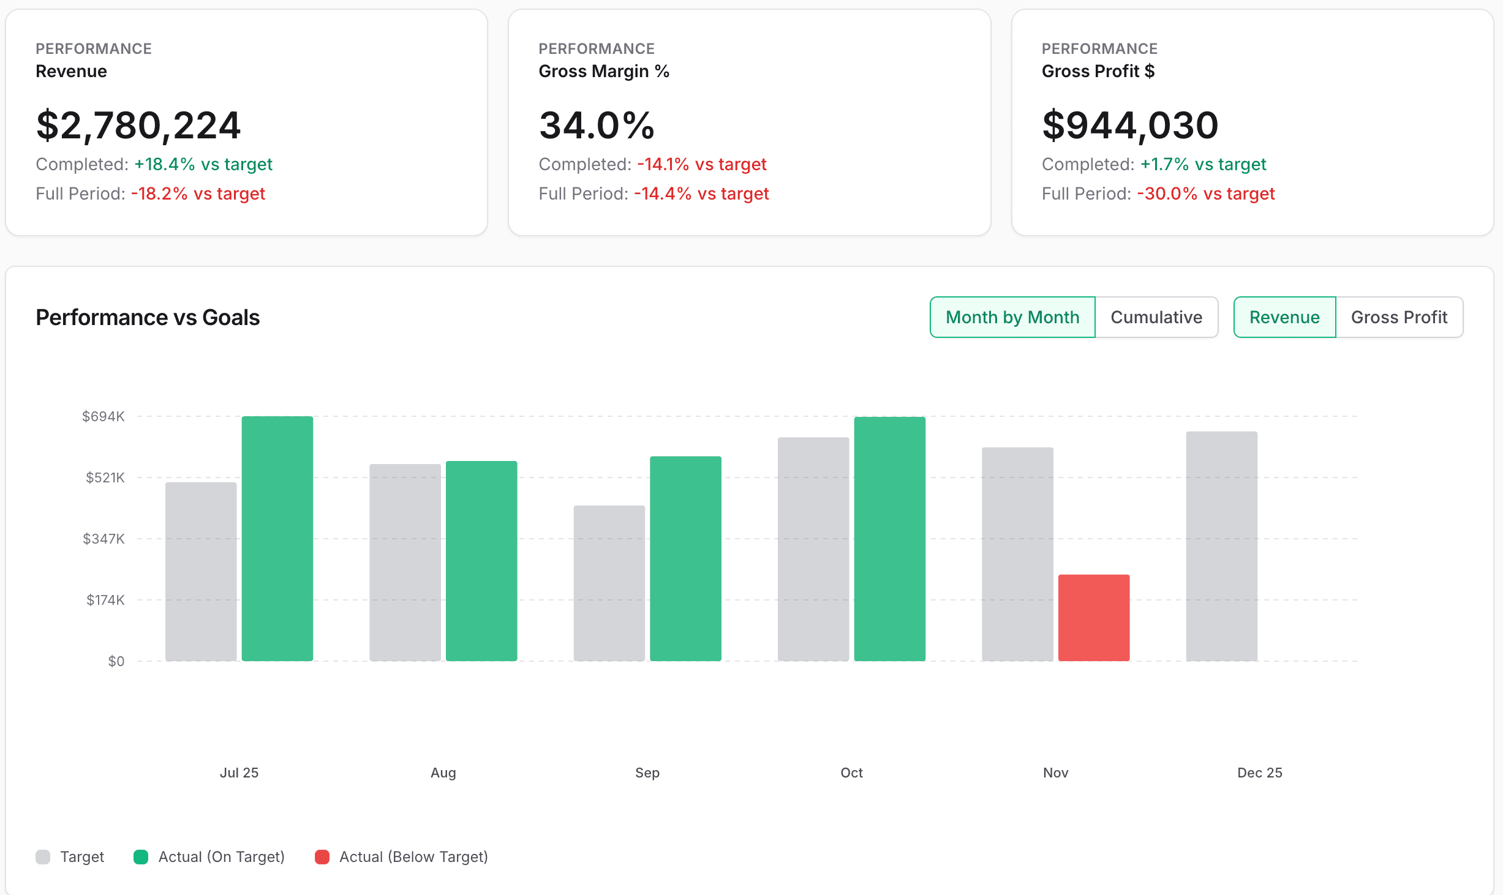Open the Gross Margin % performance card
This screenshot has height=895, width=1503.
coord(747,119)
